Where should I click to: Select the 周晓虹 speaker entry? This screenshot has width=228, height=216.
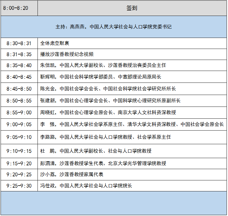click(108, 112)
